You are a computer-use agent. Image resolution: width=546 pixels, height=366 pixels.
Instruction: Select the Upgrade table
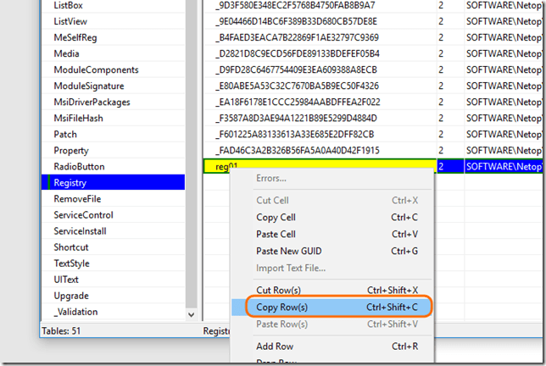coord(70,296)
